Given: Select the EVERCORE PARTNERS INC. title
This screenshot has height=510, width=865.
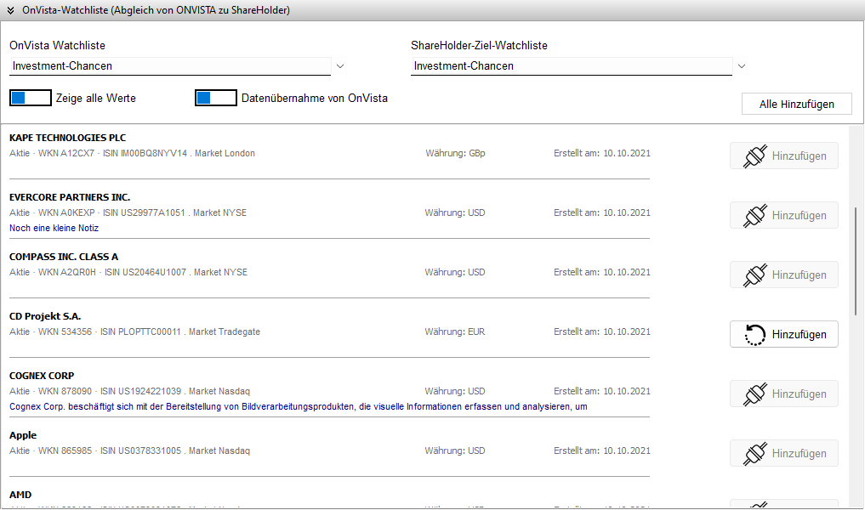Looking at the screenshot, I should click(70, 197).
